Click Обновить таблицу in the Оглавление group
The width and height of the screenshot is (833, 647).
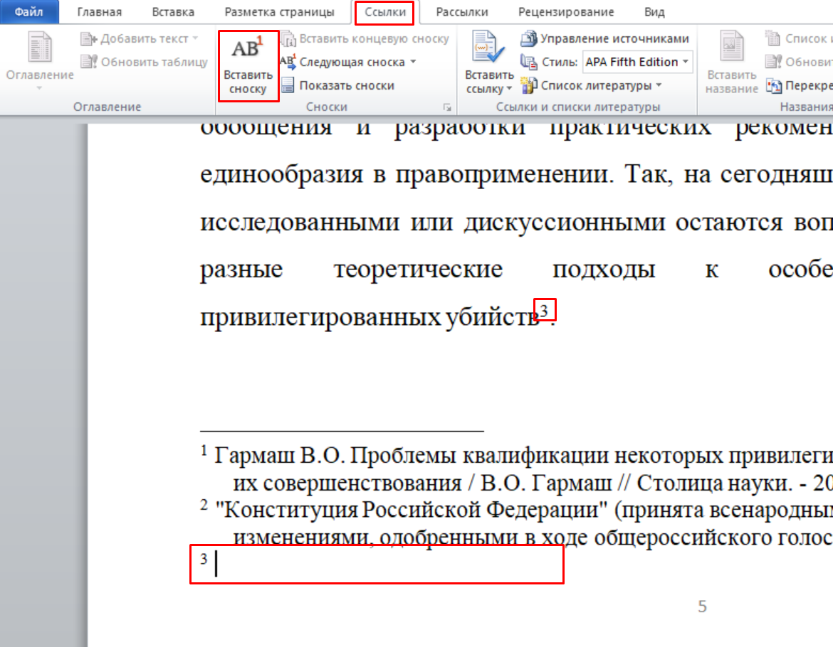coord(144,62)
